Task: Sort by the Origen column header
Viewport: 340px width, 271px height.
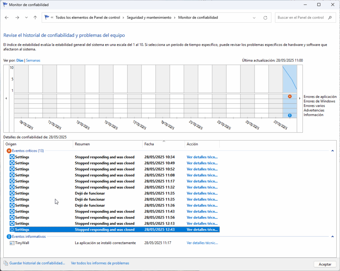Action: 38,144
